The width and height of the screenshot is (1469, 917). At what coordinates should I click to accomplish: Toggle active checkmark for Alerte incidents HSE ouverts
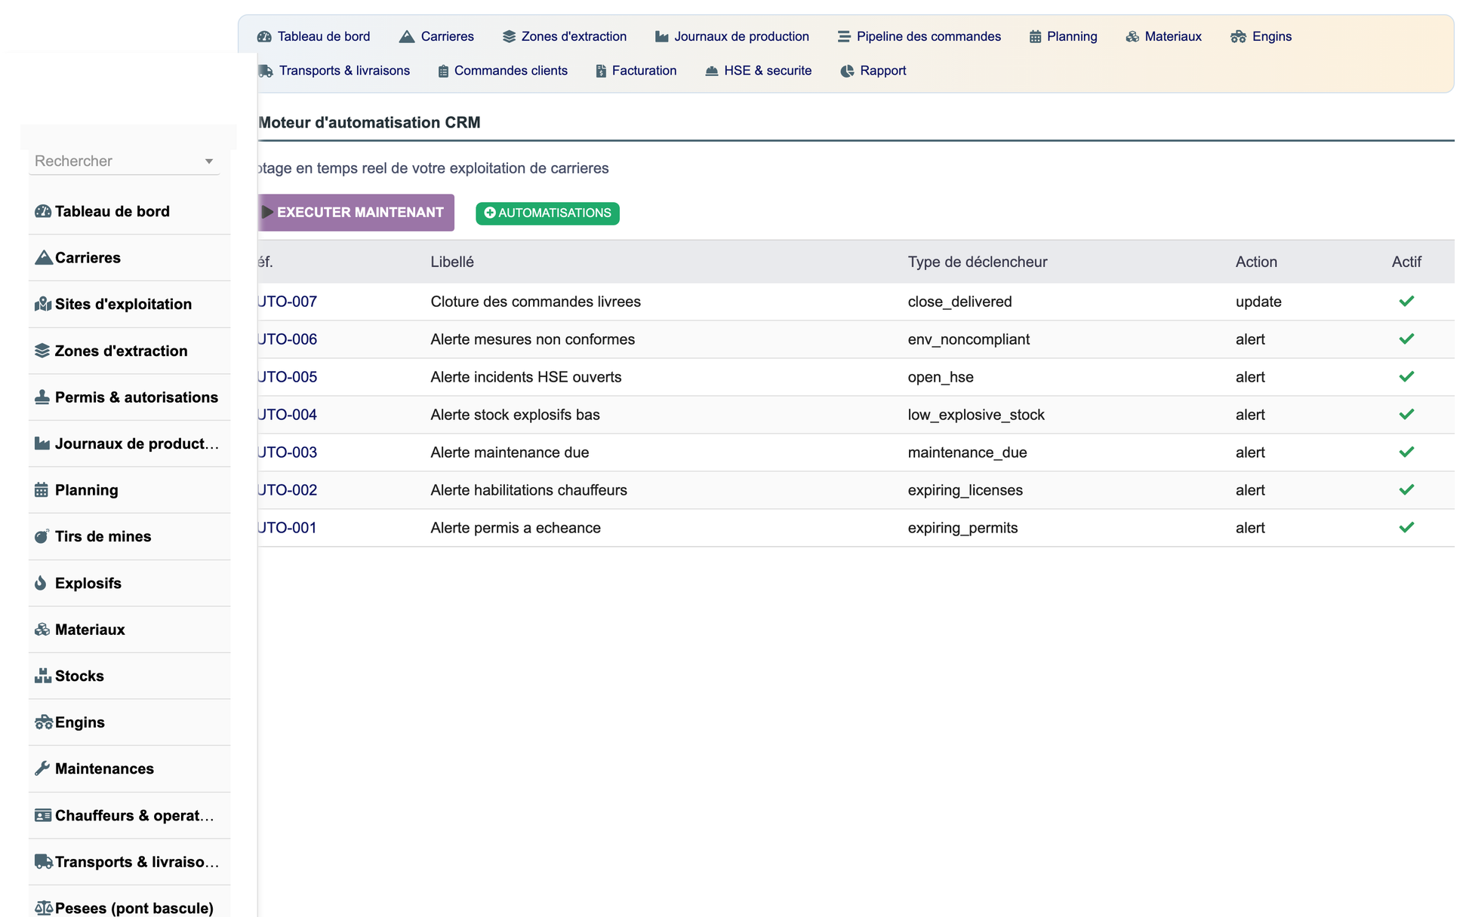pyautogui.click(x=1406, y=377)
